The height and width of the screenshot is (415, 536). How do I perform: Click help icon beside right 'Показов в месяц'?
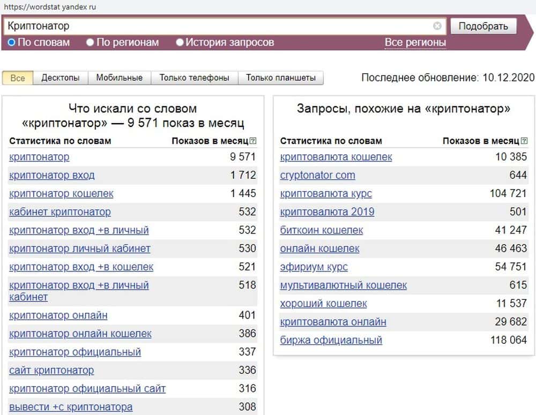point(524,141)
